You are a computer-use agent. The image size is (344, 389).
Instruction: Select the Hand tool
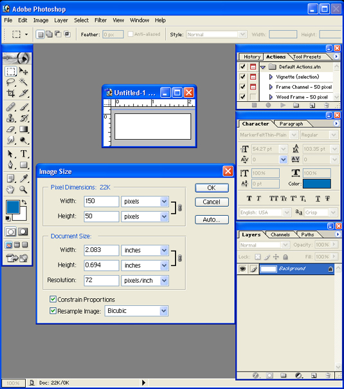pos(11,189)
